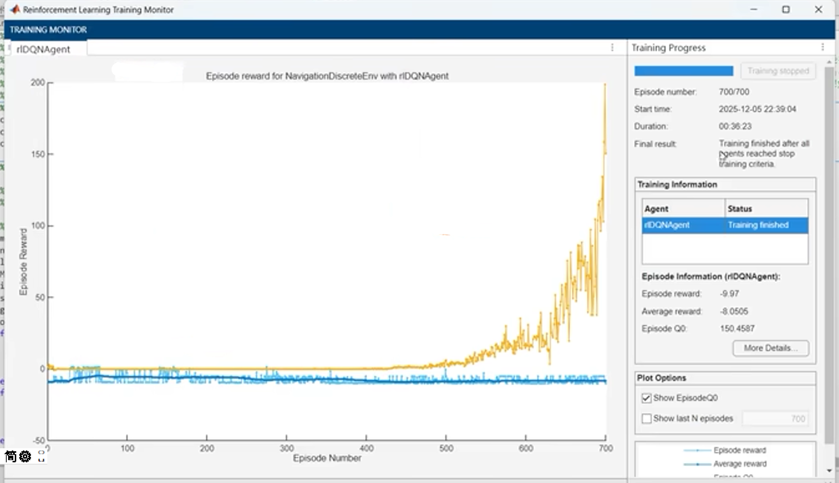Viewport: 839px width, 483px height.
Task: Enable Show last N episodes checkbox
Action: click(x=646, y=419)
